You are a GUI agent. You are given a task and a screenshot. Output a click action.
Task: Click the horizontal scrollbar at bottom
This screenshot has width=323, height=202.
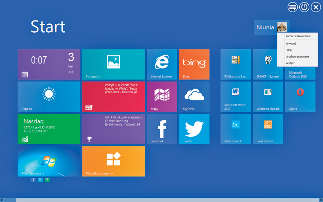point(161,200)
